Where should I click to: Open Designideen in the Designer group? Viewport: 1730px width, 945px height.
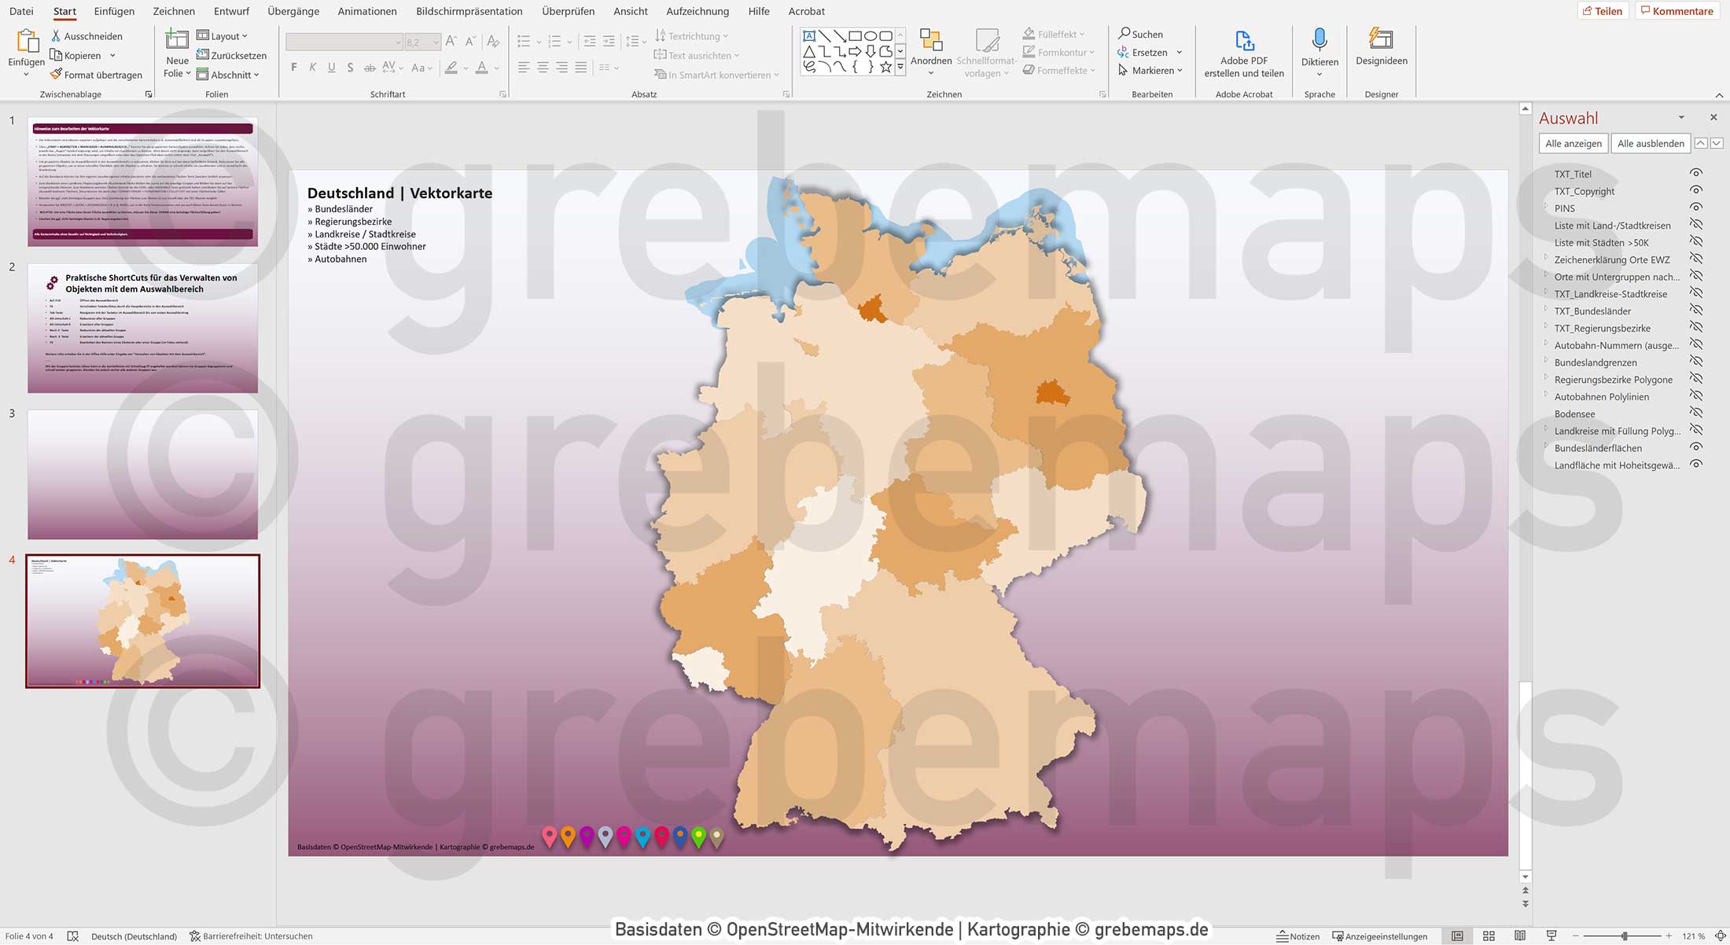coord(1381,47)
